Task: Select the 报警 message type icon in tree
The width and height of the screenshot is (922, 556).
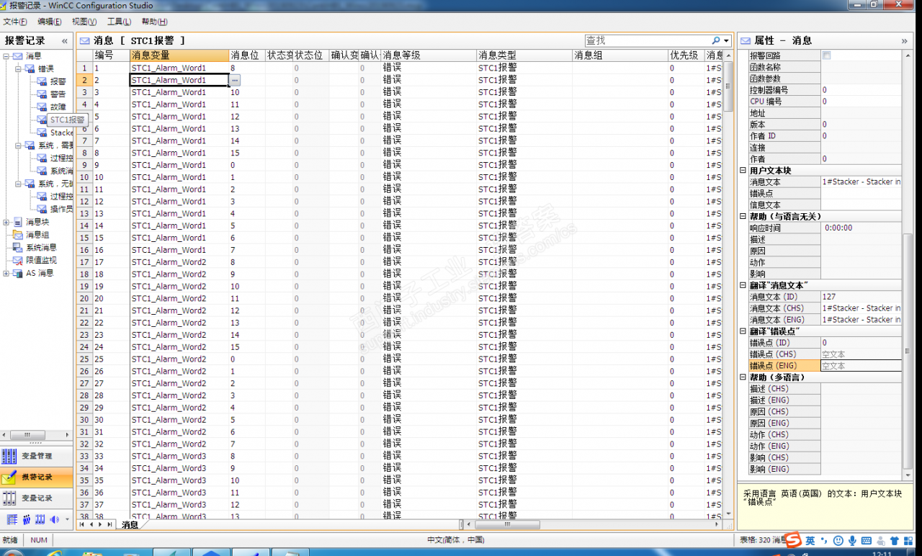Action: (42, 81)
